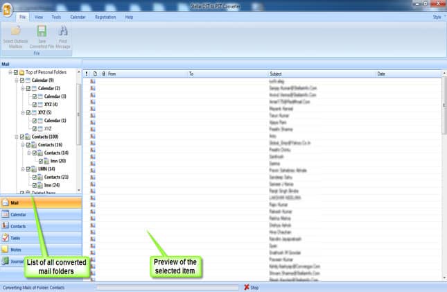Click the contact icon beside Sandeep Sahu
447x292 pixels.
pyautogui.click(x=93, y=178)
